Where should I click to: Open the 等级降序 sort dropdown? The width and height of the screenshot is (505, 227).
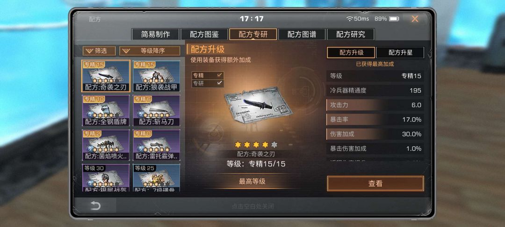150,51
